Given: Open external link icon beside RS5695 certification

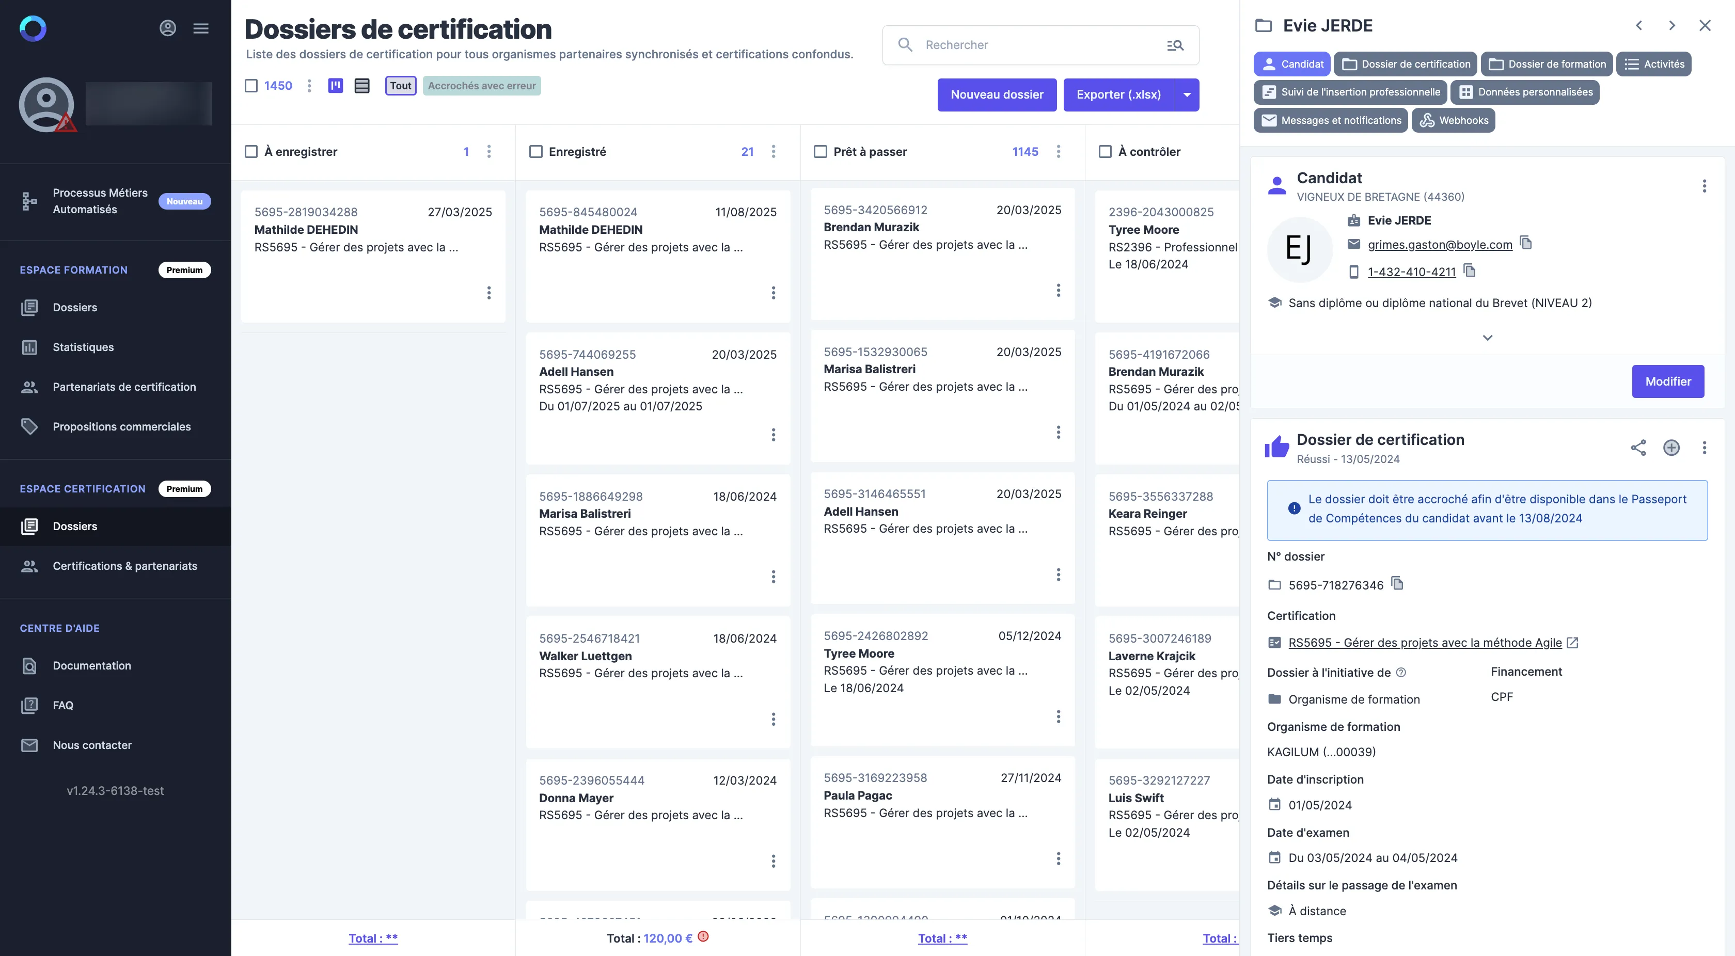Looking at the screenshot, I should click(1573, 642).
